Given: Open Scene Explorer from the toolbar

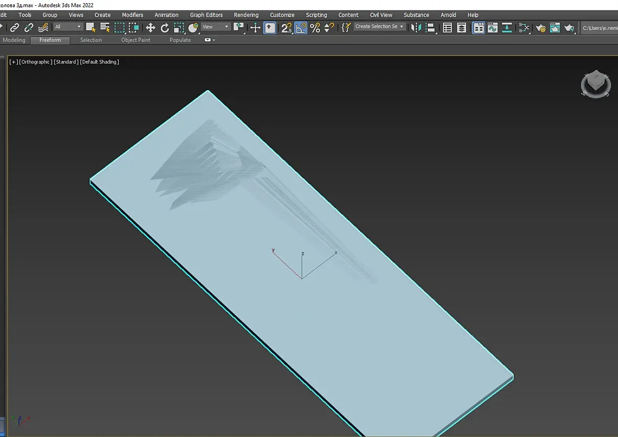Looking at the screenshot, I should [447, 28].
